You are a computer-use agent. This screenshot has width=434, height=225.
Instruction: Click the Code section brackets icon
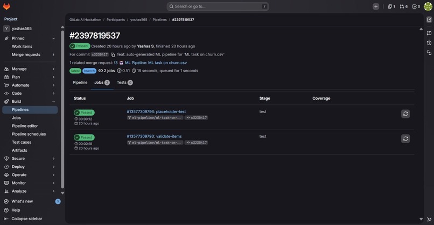pyautogui.click(x=6, y=94)
